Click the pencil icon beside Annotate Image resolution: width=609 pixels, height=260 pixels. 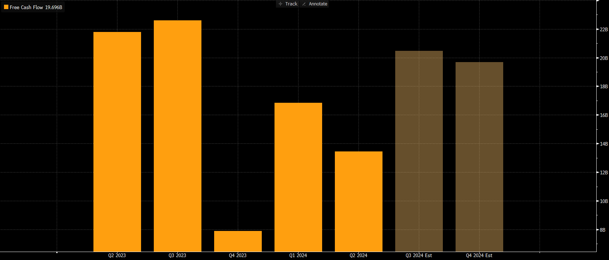pos(304,4)
